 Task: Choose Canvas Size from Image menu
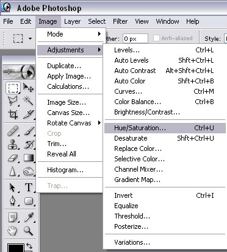[x=70, y=113]
